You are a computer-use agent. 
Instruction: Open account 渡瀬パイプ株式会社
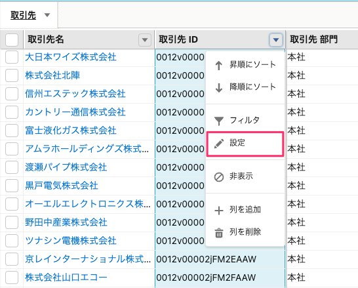(66, 167)
